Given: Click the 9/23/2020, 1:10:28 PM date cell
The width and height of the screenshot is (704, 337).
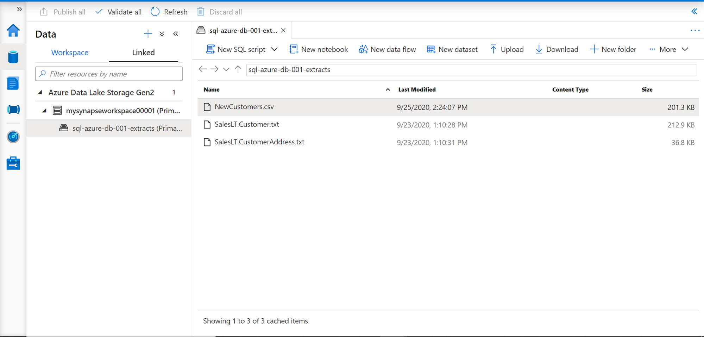Looking at the screenshot, I should [x=432, y=125].
